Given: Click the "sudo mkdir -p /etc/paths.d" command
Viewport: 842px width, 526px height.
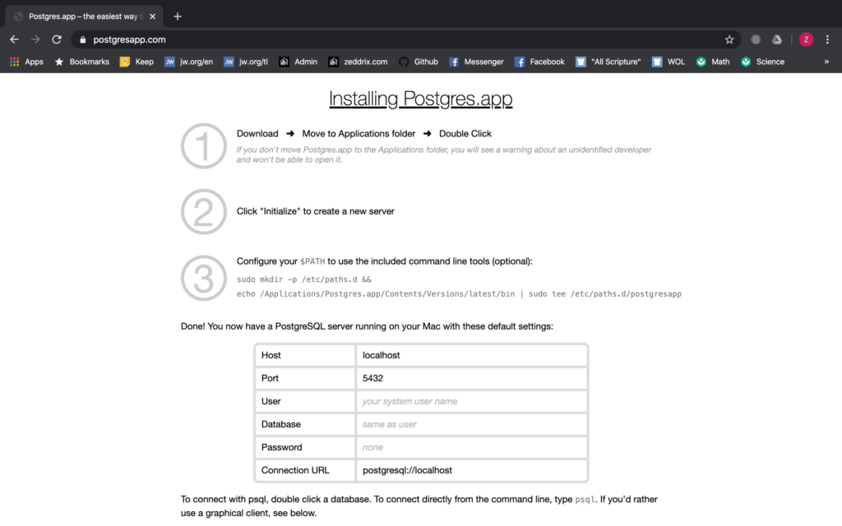Looking at the screenshot, I should point(304,279).
